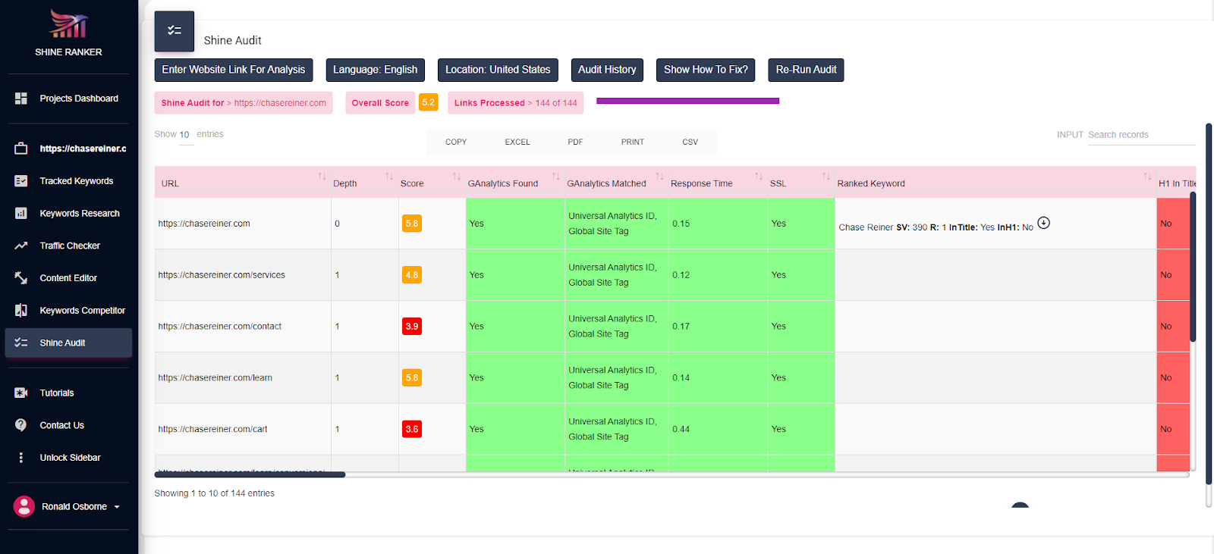Click the Overall Score 5.2 badge
Viewport: 1214px width, 554px height.
click(x=428, y=102)
